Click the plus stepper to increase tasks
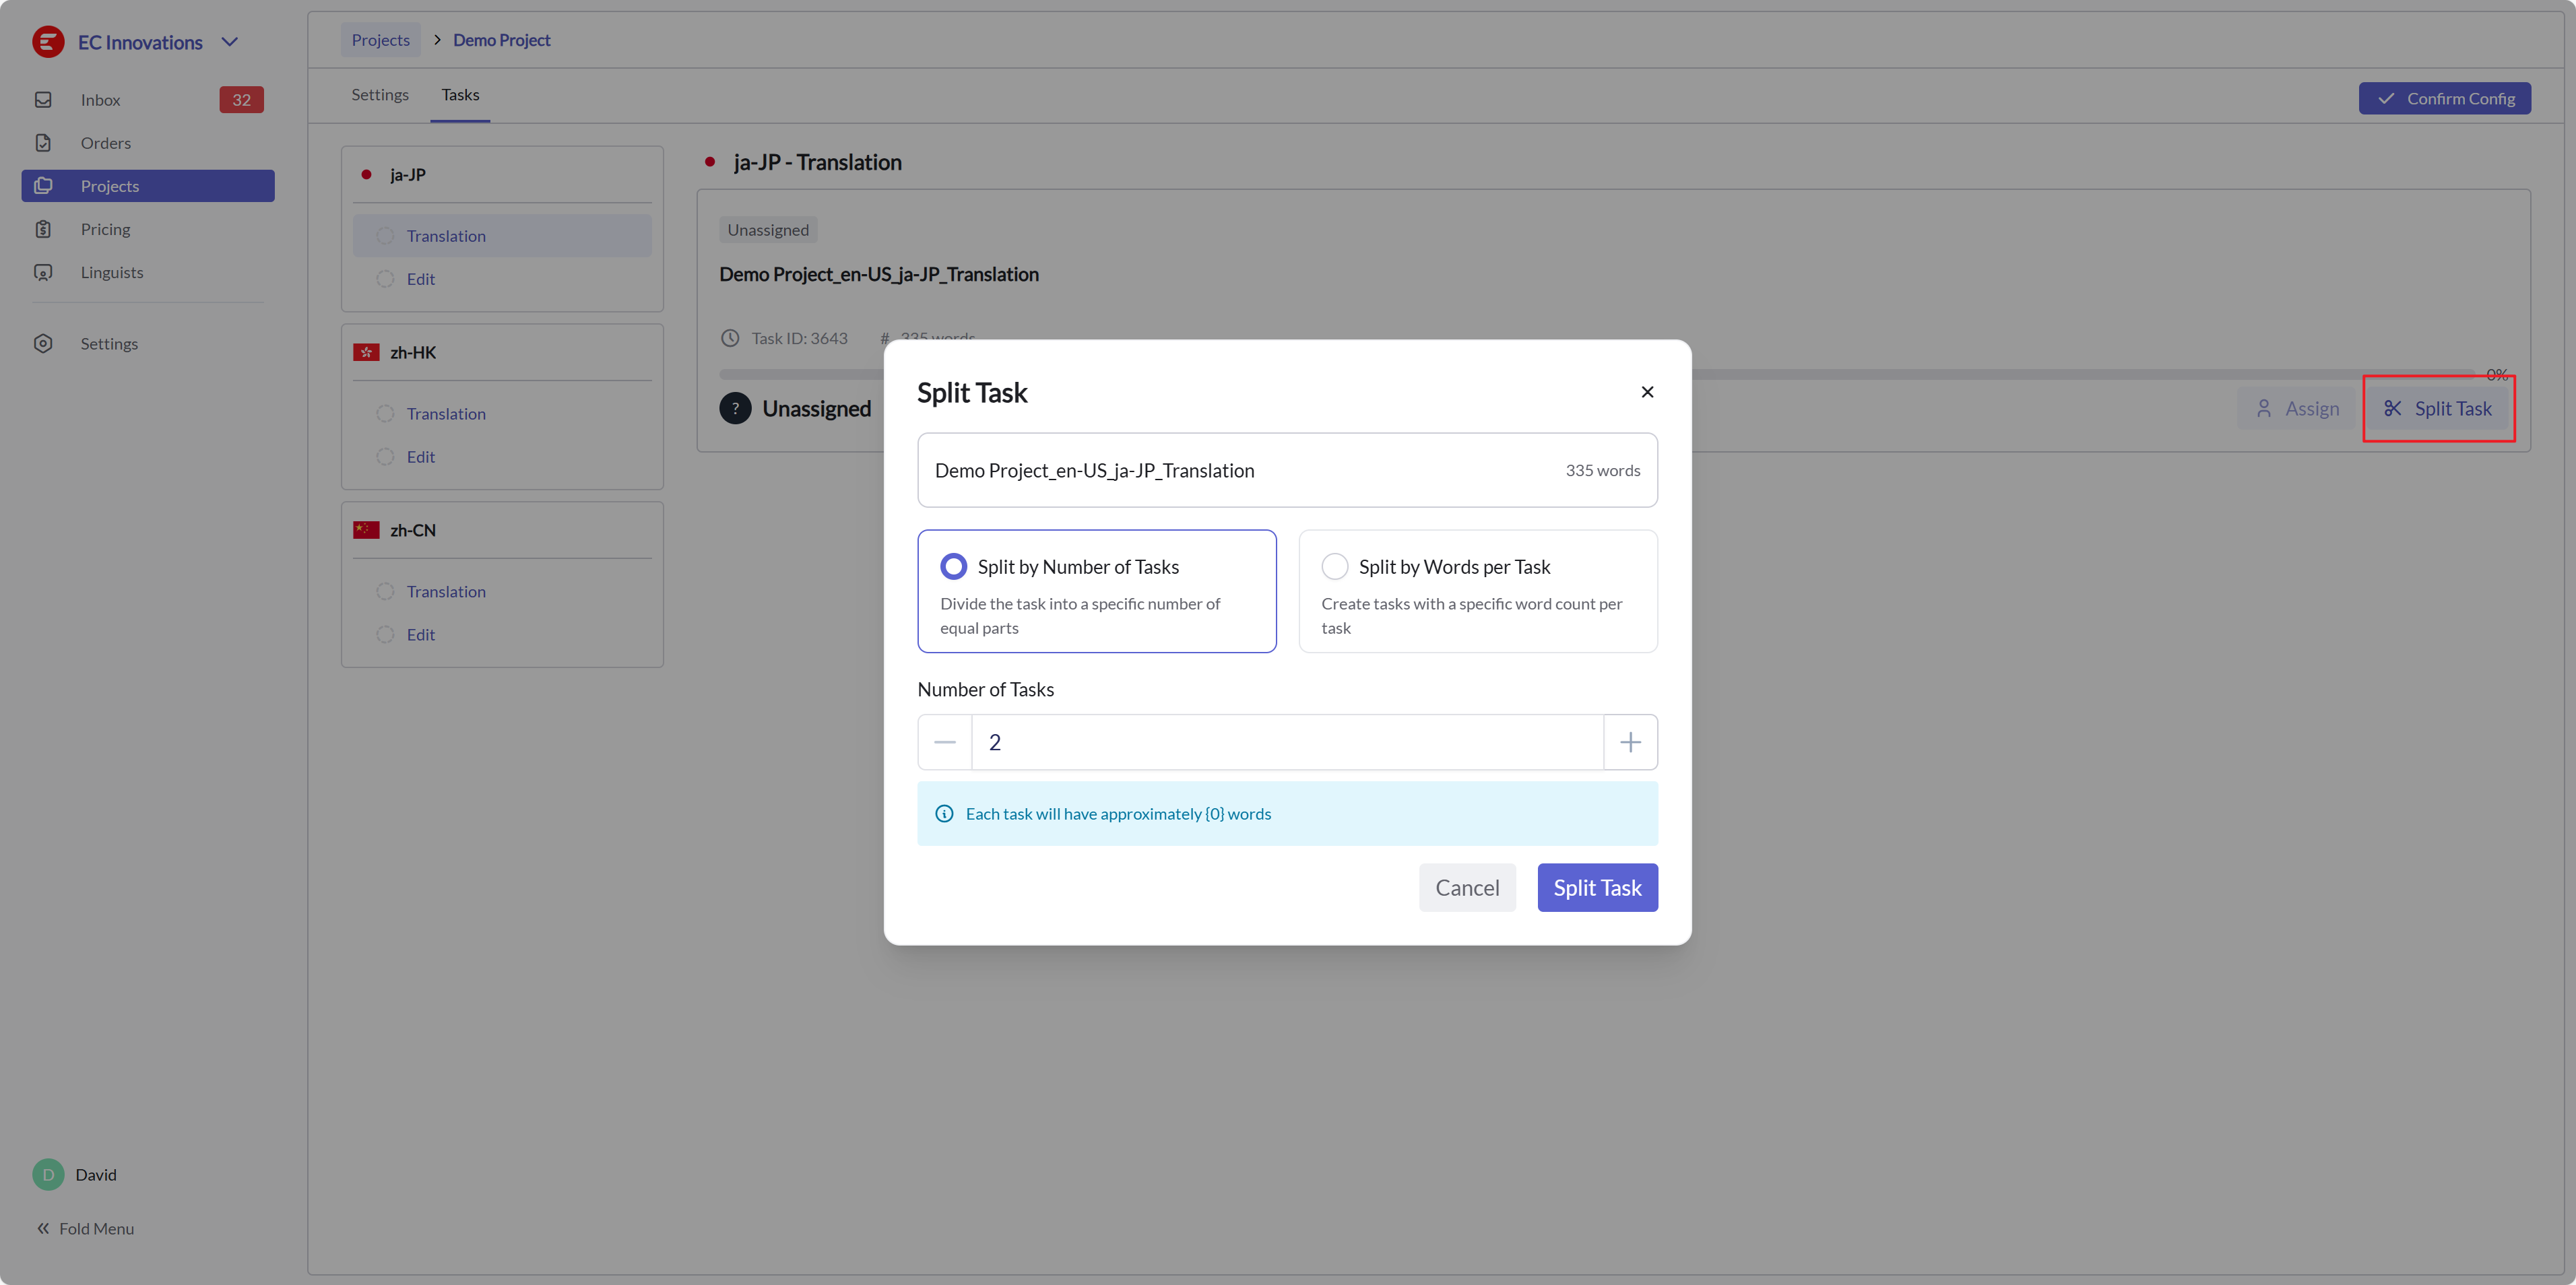The width and height of the screenshot is (2576, 1285). pyautogui.click(x=1630, y=741)
